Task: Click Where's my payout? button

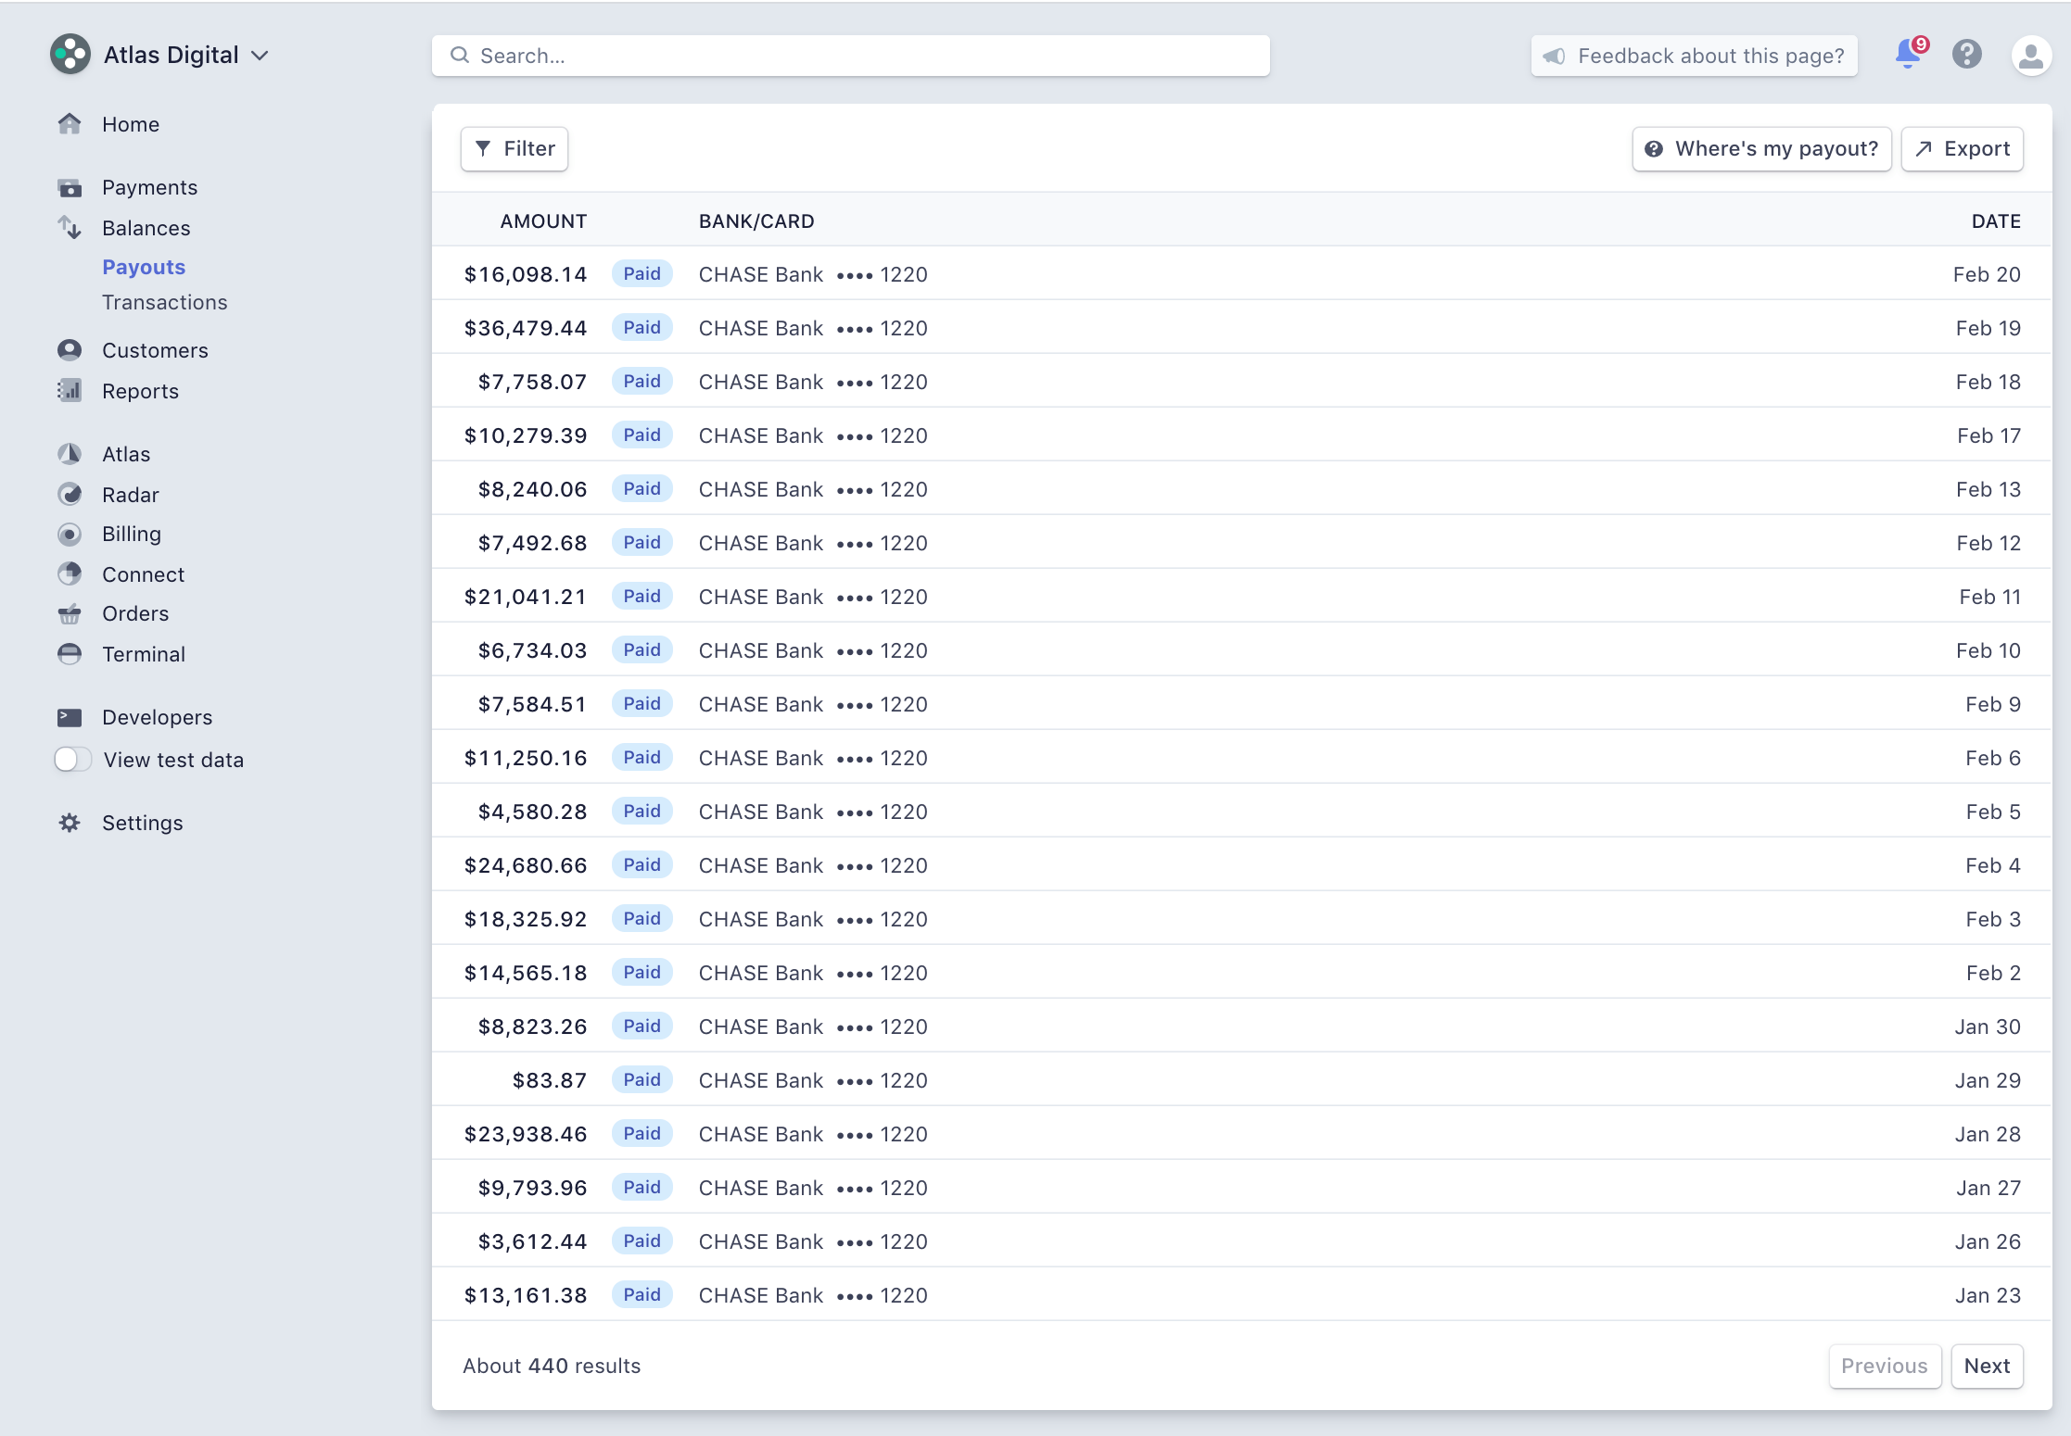Action: 1762,149
